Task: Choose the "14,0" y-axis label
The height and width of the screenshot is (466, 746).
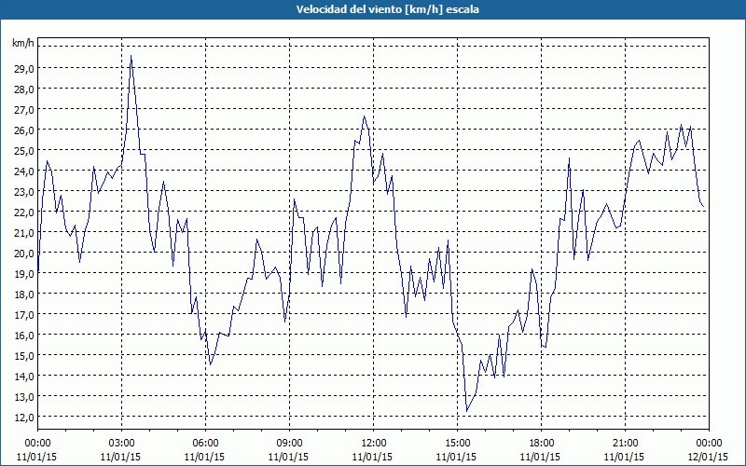Action: point(24,377)
